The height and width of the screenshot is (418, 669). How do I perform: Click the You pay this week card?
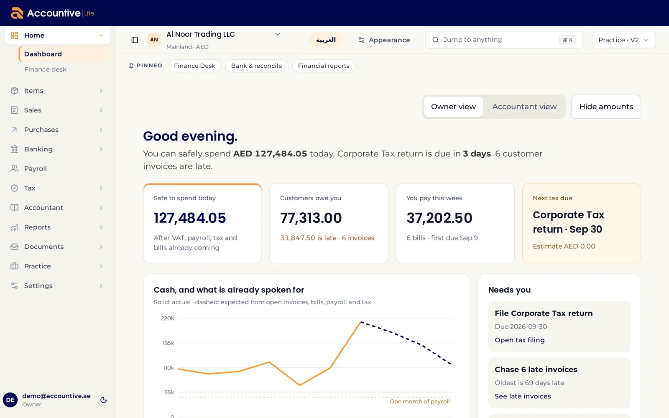click(455, 223)
